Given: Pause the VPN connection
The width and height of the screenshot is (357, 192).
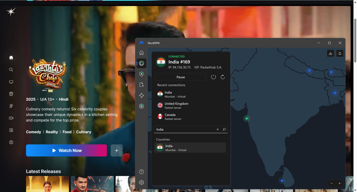Looking at the screenshot, I should (x=181, y=77).
